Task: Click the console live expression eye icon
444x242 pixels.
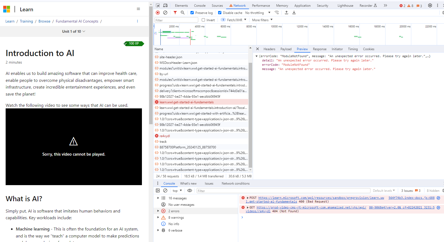Action: 190,190
